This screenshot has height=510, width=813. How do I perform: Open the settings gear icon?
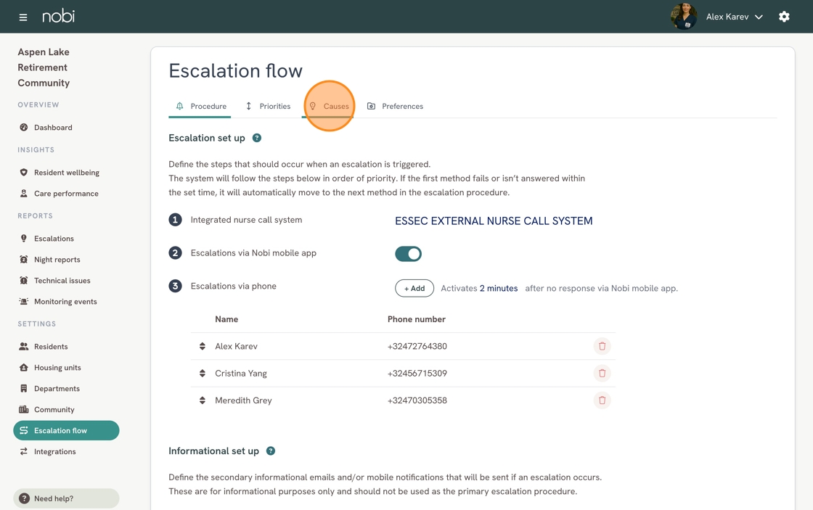click(x=784, y=17)
